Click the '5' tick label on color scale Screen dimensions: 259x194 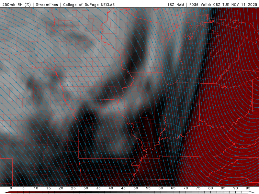(x=23, y=188)
